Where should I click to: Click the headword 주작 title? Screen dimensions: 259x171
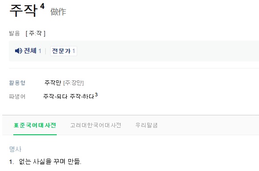24,11
